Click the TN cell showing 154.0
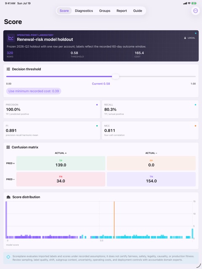This screenshot has height=269, width=202. 151,179
